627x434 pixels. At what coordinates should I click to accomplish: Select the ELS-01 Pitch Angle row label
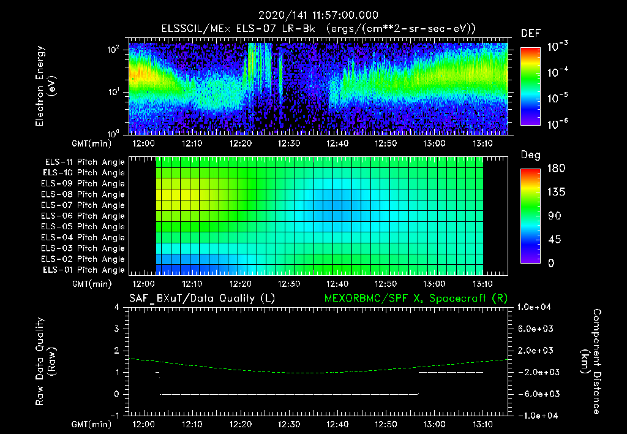tap(84, 270)
